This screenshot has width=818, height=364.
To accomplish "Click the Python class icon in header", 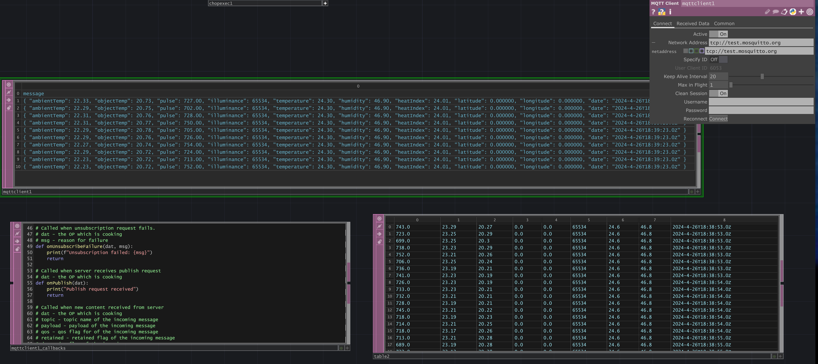I will click(x=793, y=12).
